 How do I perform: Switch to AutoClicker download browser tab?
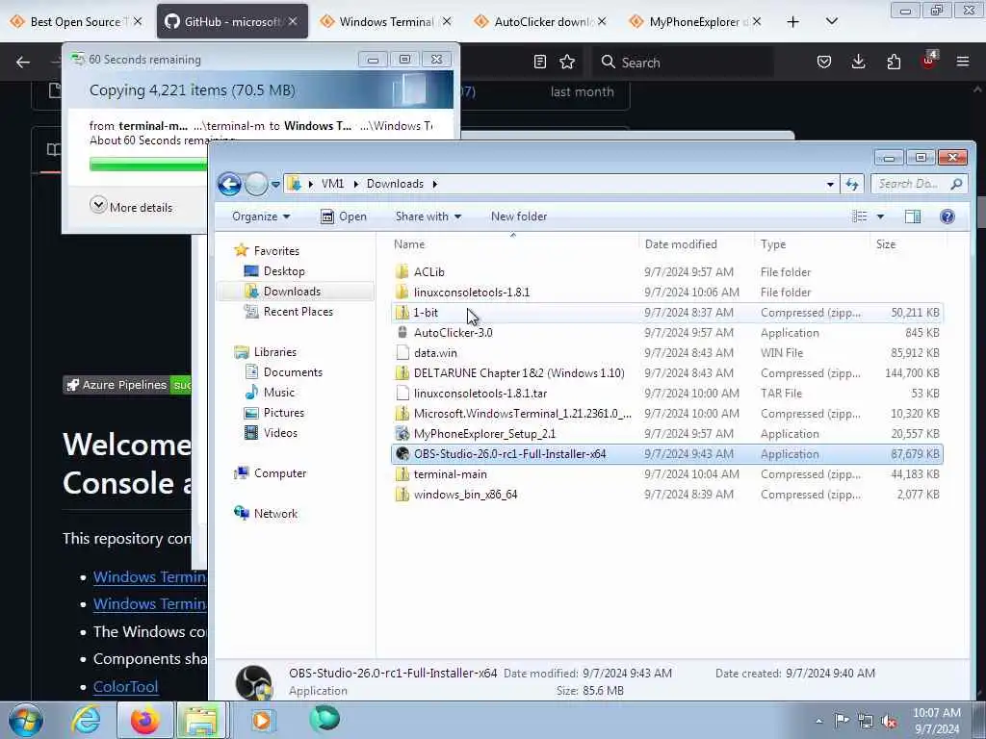541,22
